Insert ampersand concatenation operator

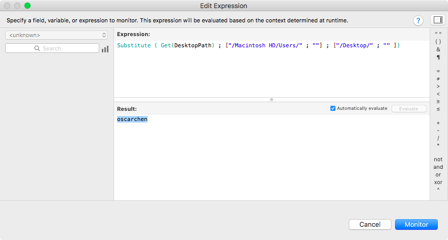[438, 49]
